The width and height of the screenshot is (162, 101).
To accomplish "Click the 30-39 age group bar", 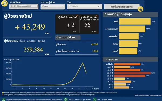I will 132,73.
